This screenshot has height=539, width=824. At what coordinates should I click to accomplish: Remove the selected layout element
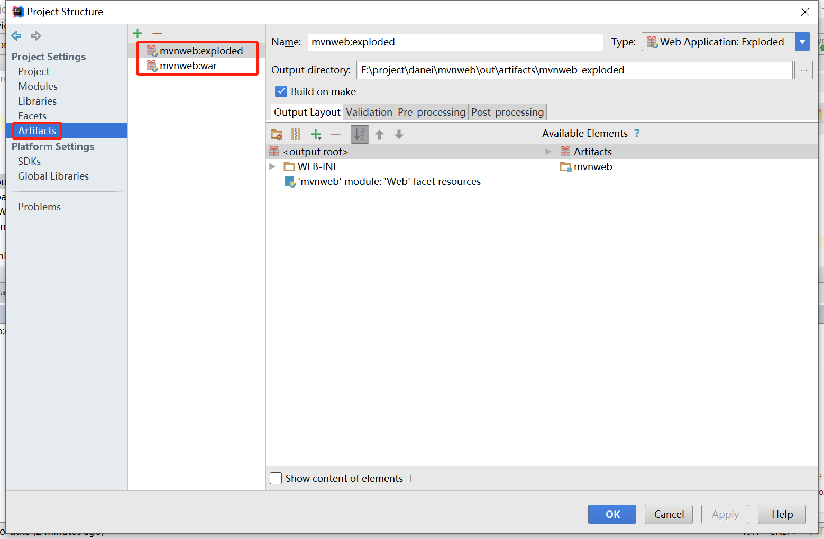pos(335,134)
